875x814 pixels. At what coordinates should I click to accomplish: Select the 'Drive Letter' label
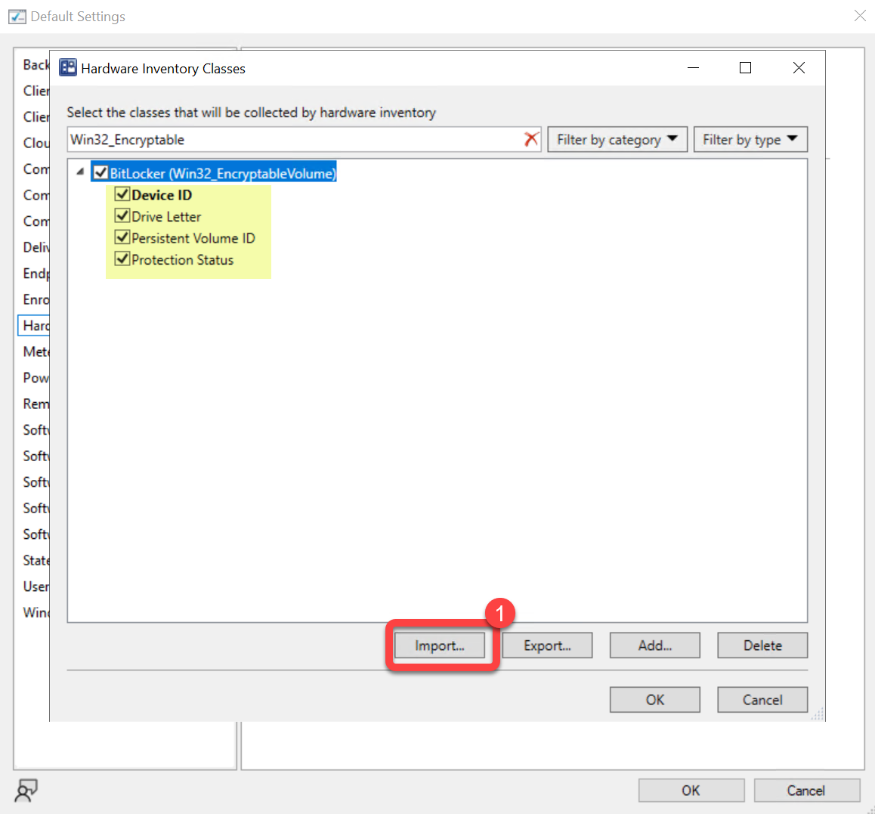166,217
